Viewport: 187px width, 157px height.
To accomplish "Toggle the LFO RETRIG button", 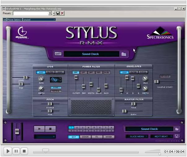I will [x=56, y=91].
